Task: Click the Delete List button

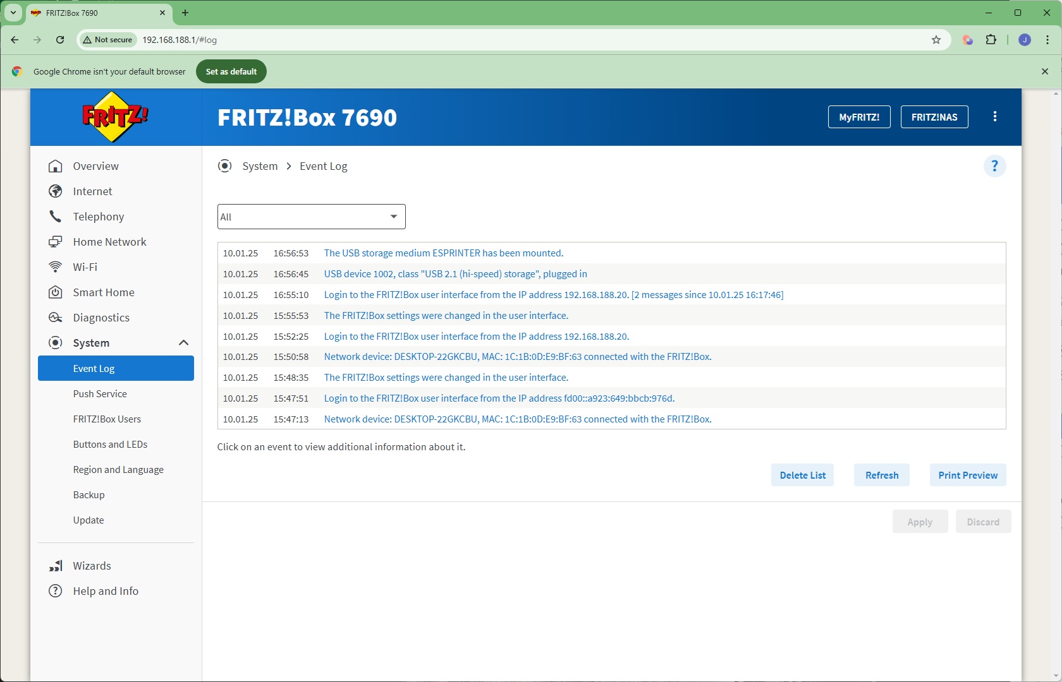Action: pos(803,475)
